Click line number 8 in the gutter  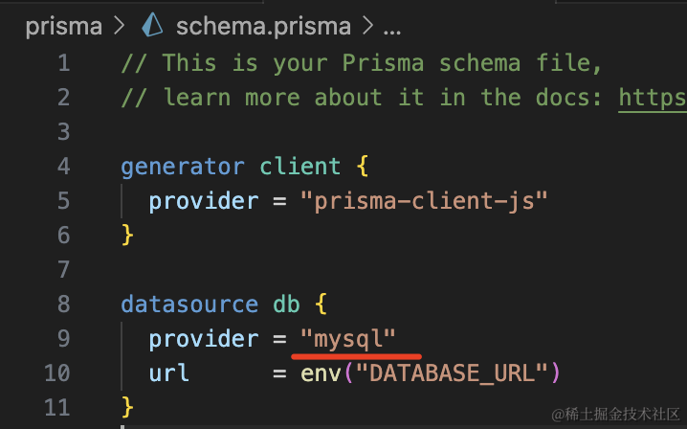63,304
